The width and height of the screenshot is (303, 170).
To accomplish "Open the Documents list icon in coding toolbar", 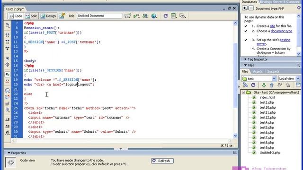I will pos(8,25).
